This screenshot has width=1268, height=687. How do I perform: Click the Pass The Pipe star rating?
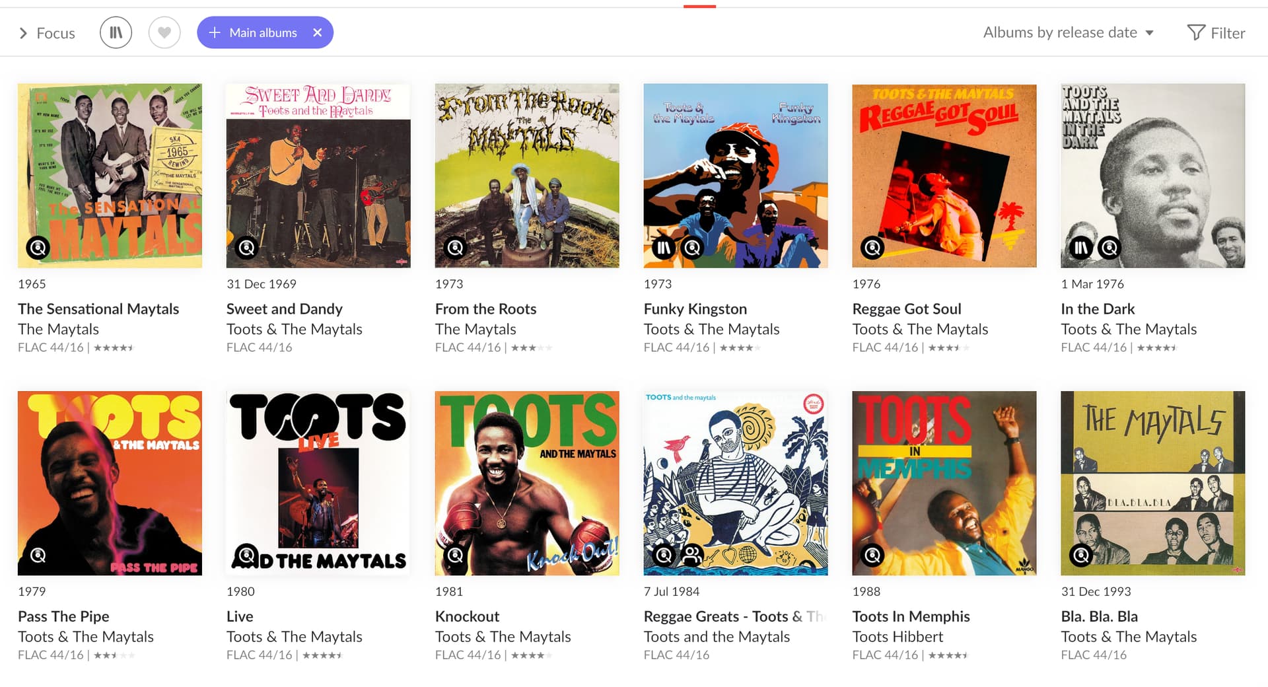click(114, 655)
